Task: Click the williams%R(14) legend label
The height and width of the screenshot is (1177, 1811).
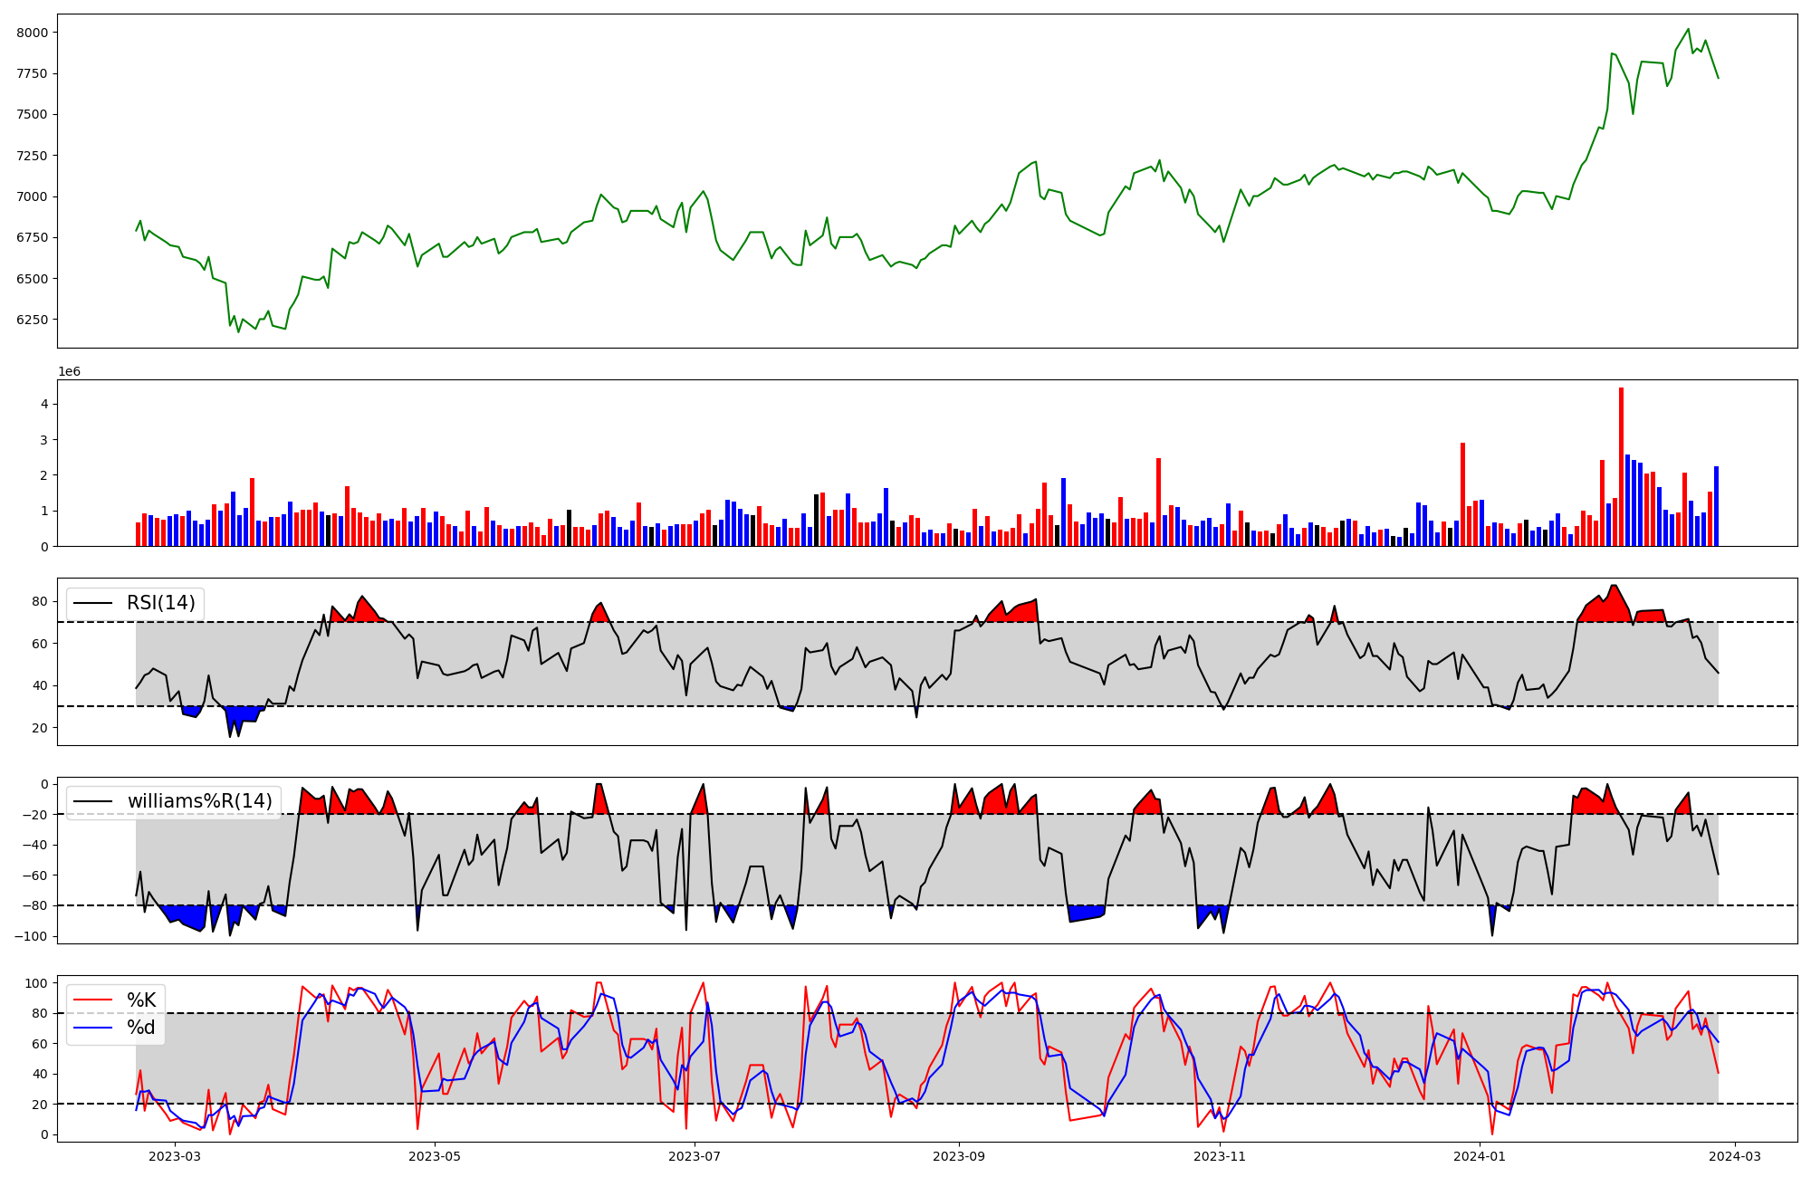Action: [x=199, y=801]
